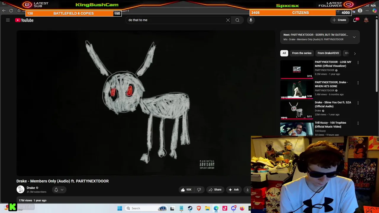Open Drake's channel avatar

pyautogui.click(x=20, y=190)
